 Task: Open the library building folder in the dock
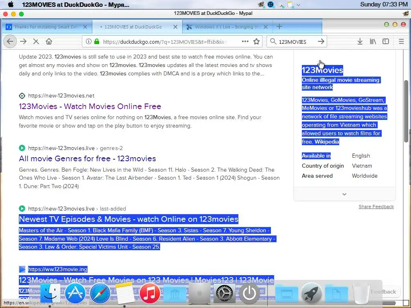(175, 294)
